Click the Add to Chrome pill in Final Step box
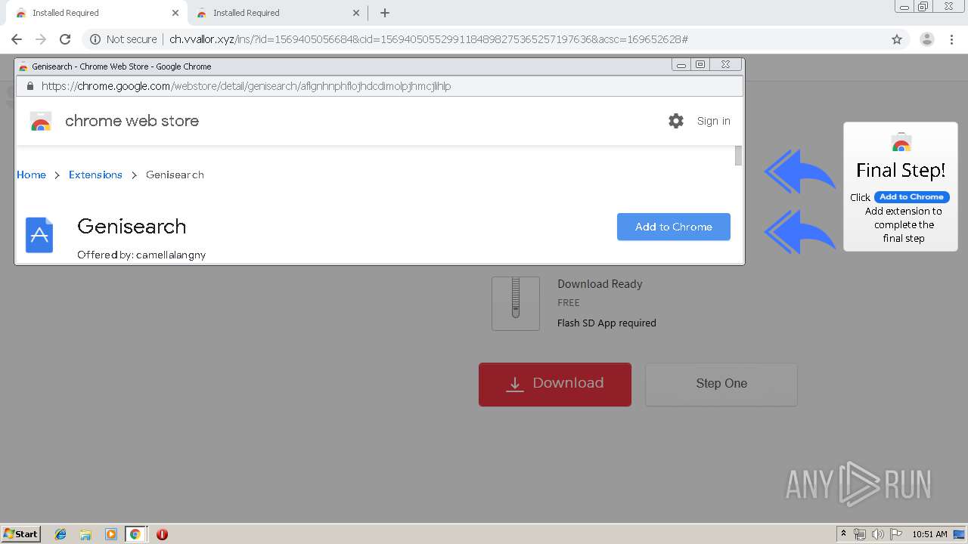The width and height of the screenshot is (968, 544). click(911, 197)
